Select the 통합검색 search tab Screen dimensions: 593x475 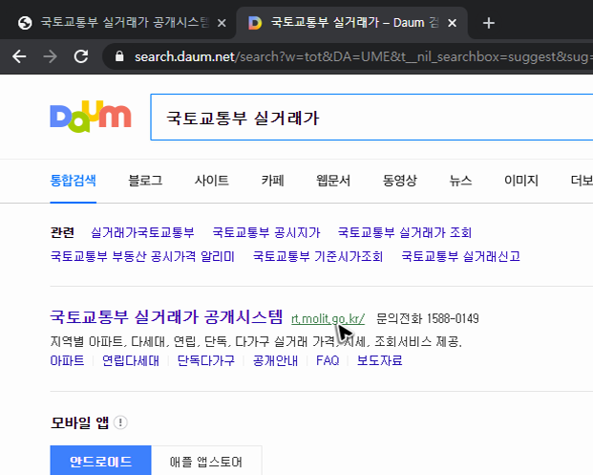[x=73, y=181]
